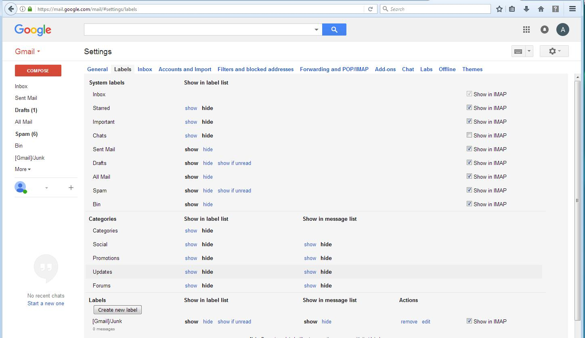
Task: Click the Create new label button
Action: point(117,310)
